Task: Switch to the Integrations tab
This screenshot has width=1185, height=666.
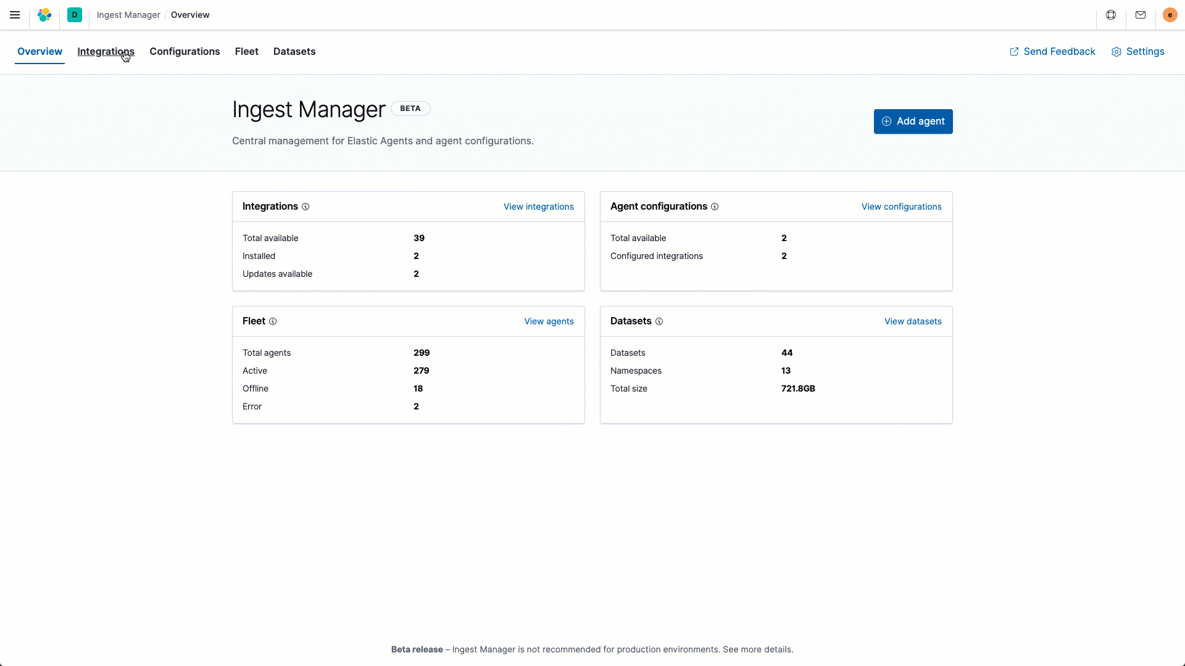Action: tap(106, 52)
